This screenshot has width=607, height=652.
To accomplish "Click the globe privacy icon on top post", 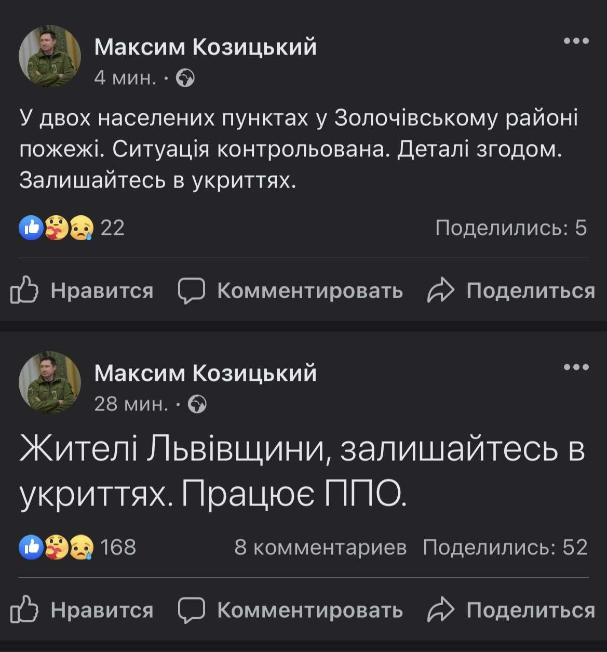I will point(185,79).
